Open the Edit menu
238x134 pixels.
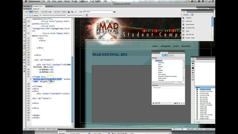49,1
